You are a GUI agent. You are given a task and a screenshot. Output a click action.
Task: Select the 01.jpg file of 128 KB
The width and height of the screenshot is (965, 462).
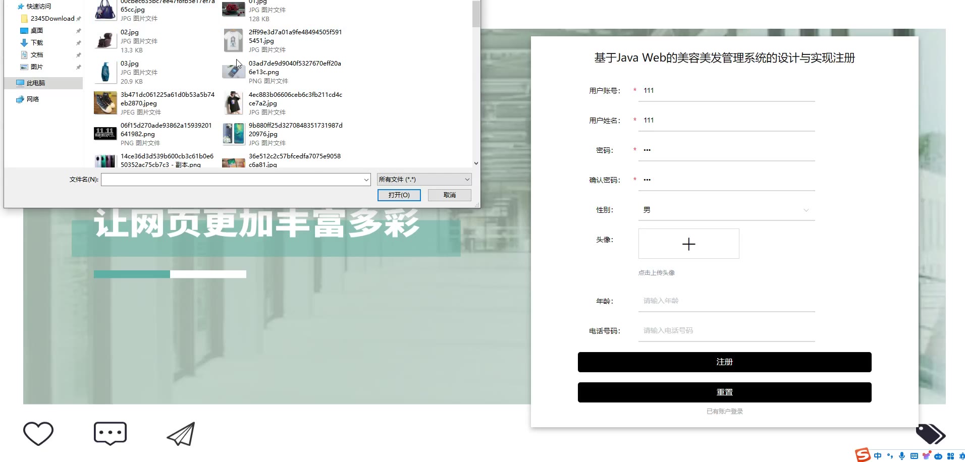pos(283,11)
